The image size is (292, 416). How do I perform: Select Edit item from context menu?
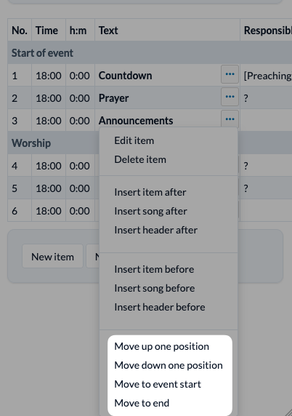(134, 140)
